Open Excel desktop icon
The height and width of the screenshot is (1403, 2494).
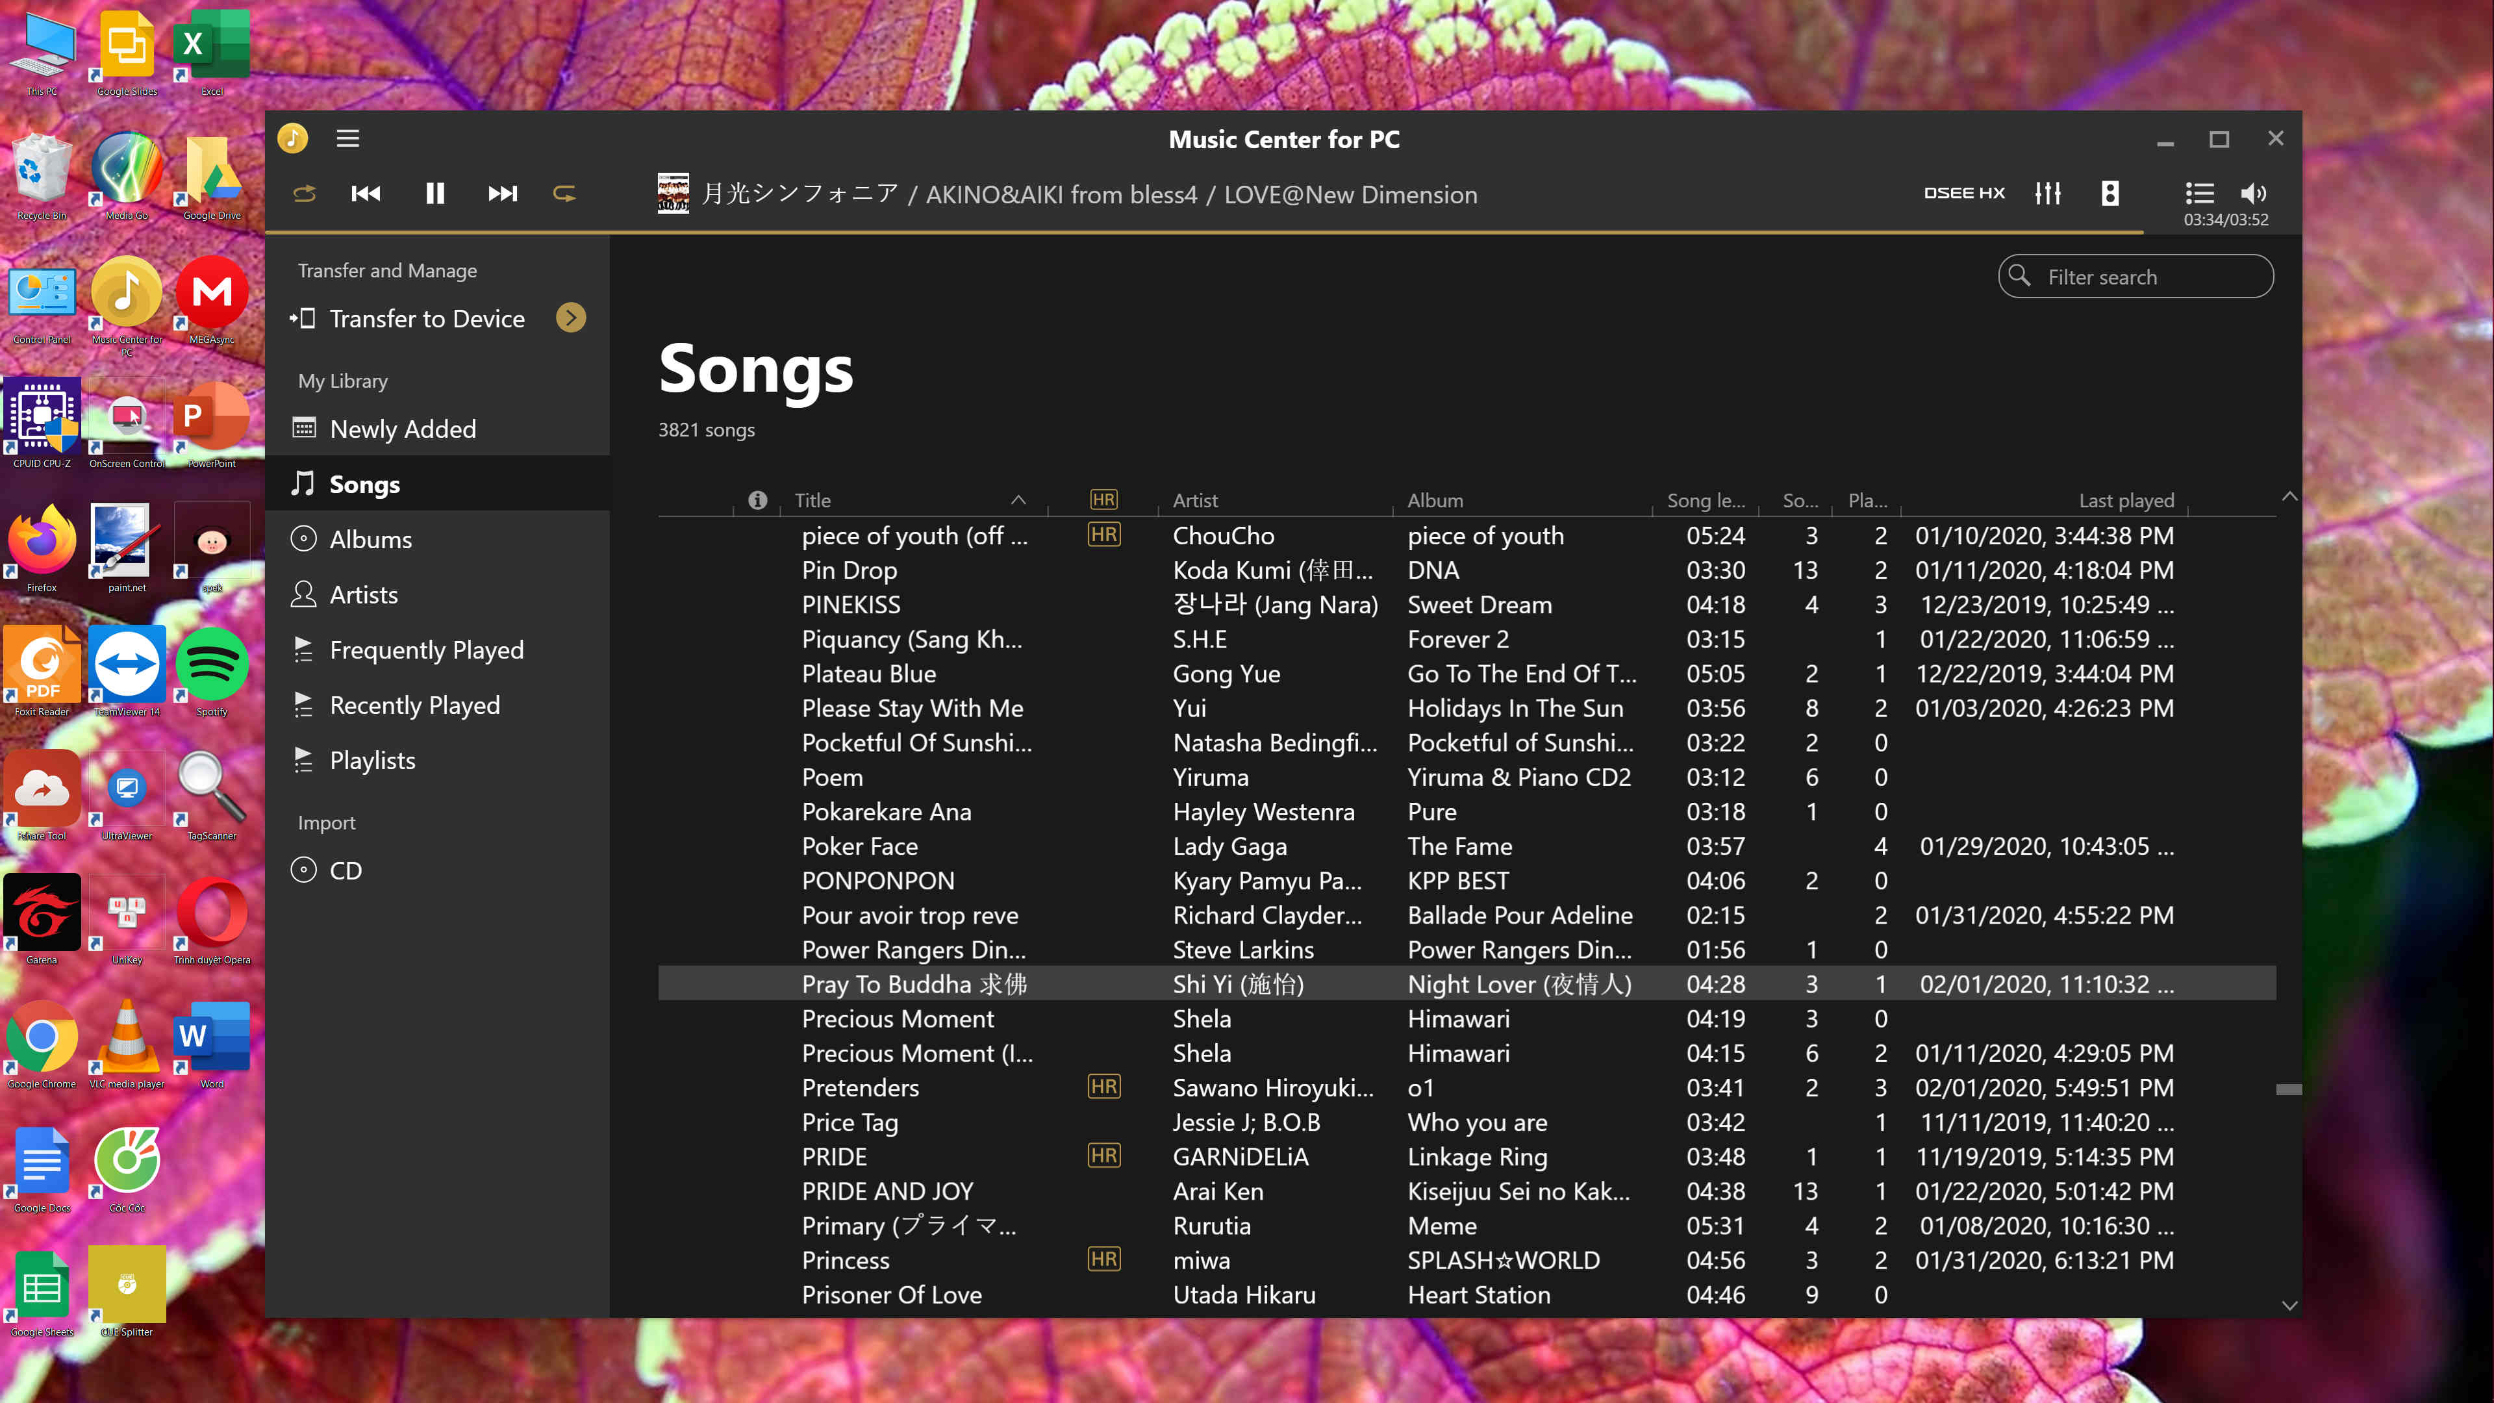point(212,53)
